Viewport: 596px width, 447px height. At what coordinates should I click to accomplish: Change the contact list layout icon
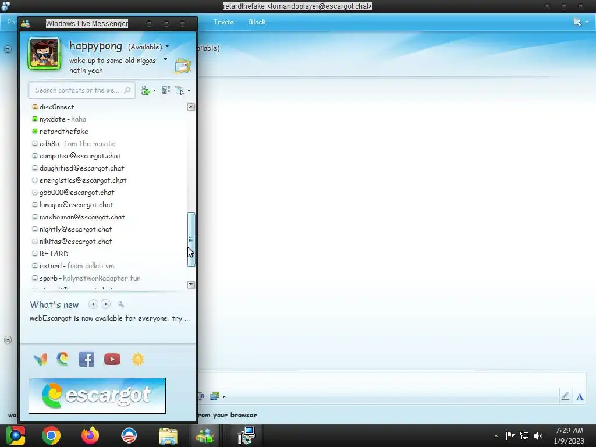[166, 90]
